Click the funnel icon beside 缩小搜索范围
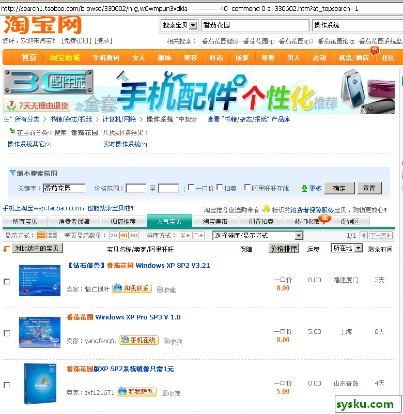403x414 pixels. click(x=12, y=173)
